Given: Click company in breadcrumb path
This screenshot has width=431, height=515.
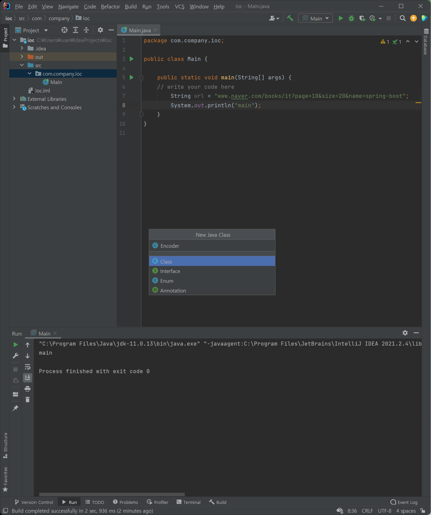Looking at the screenshot, I should 59,18.
